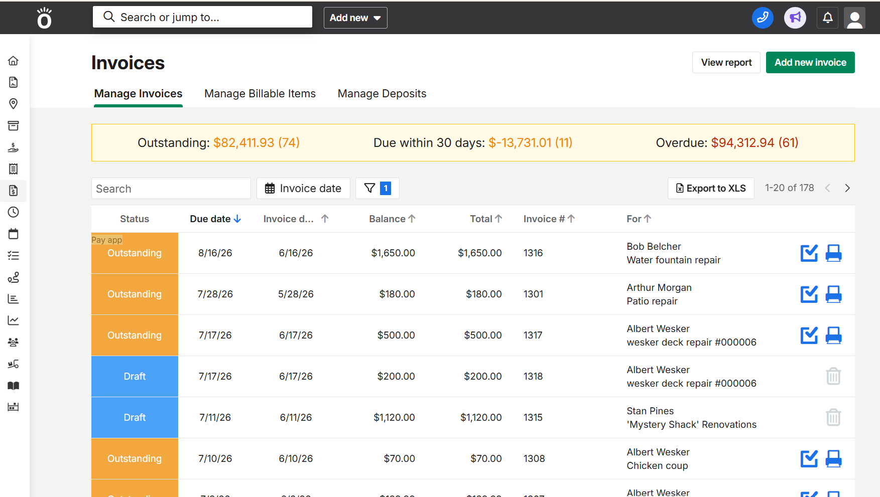
Task: Click checkmark icon for invoice 1308
Action: [x=809, y=459]
